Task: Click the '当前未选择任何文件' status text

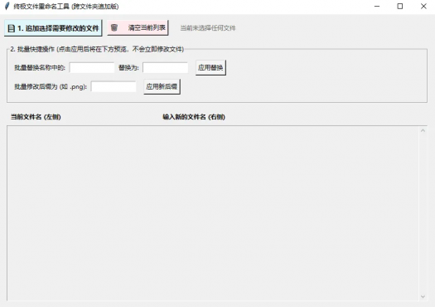Action: point(208,28)
